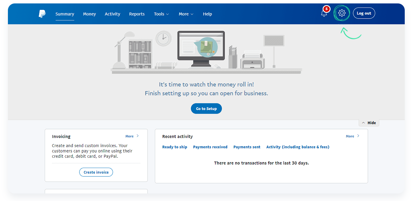Open the Help menu item
Screen dimensions: 413x201
[208, 14]
